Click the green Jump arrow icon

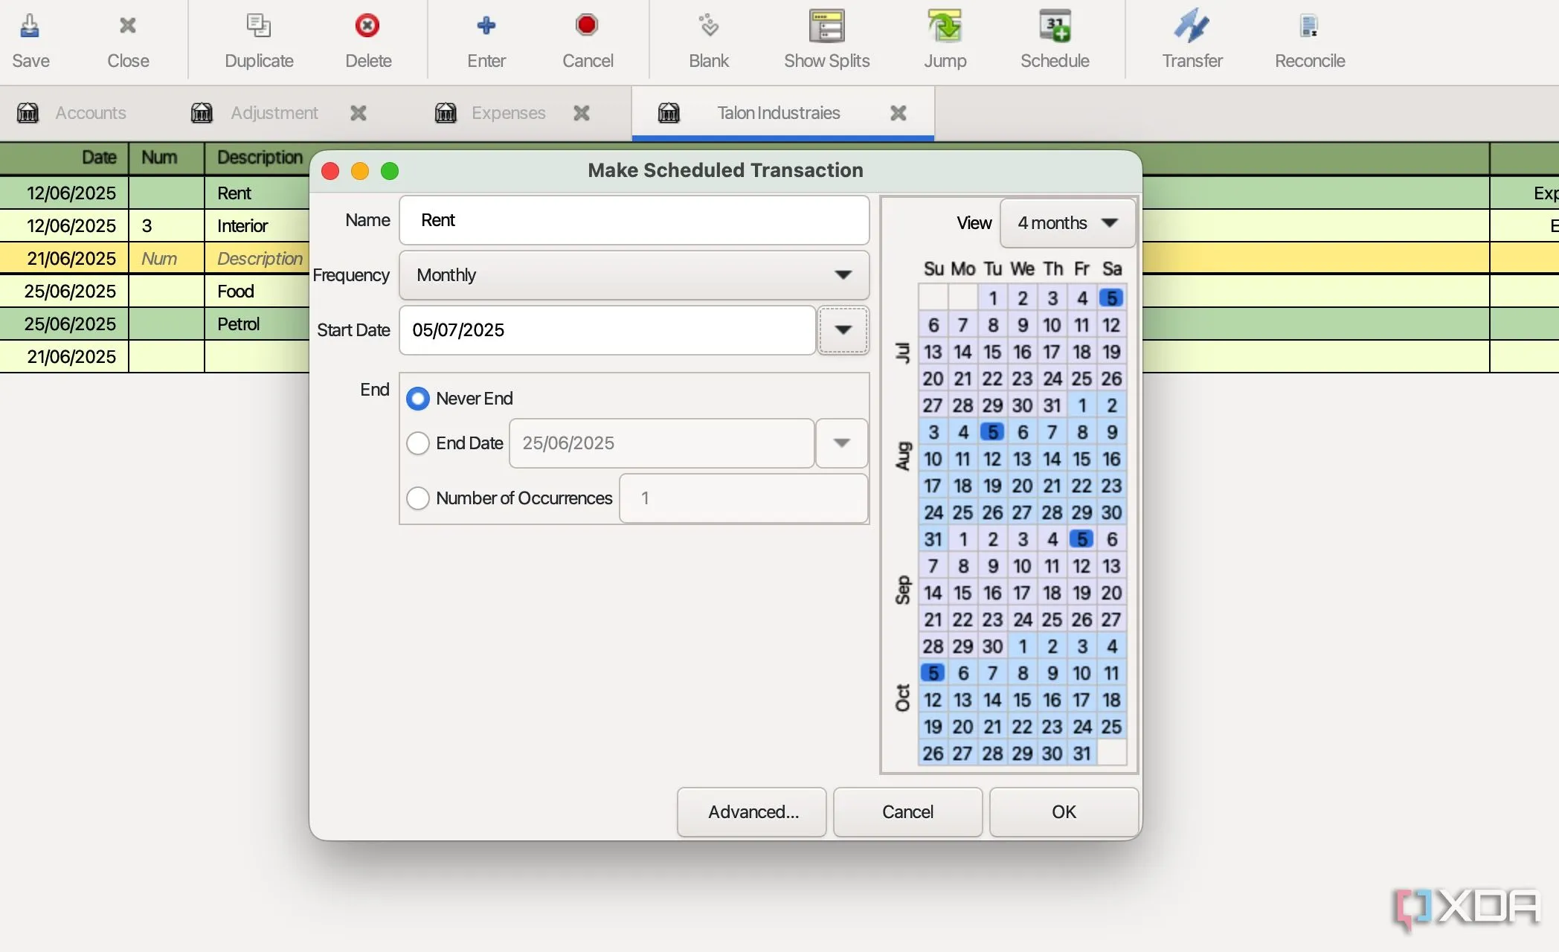945,27
